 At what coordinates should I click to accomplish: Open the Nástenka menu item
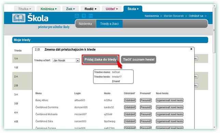85,24
